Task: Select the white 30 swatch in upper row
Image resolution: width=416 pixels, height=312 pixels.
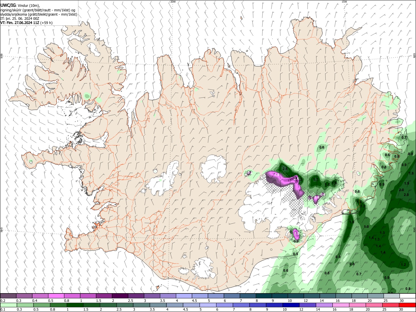Action: [x=408, y=296]
